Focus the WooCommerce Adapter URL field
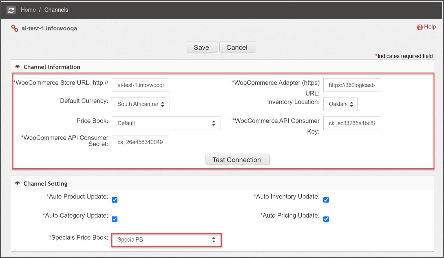This screenshot has height=258, width=444. coord(352,85)
